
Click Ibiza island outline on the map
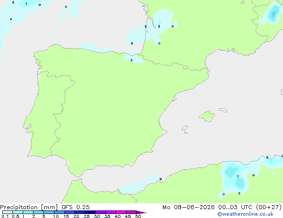pos(185,128)
